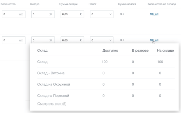Image resolution: width=181 pixels, height=113 pixels.
Task: Select the "Склад на Окружной" row name
Action: pos(53,84)
